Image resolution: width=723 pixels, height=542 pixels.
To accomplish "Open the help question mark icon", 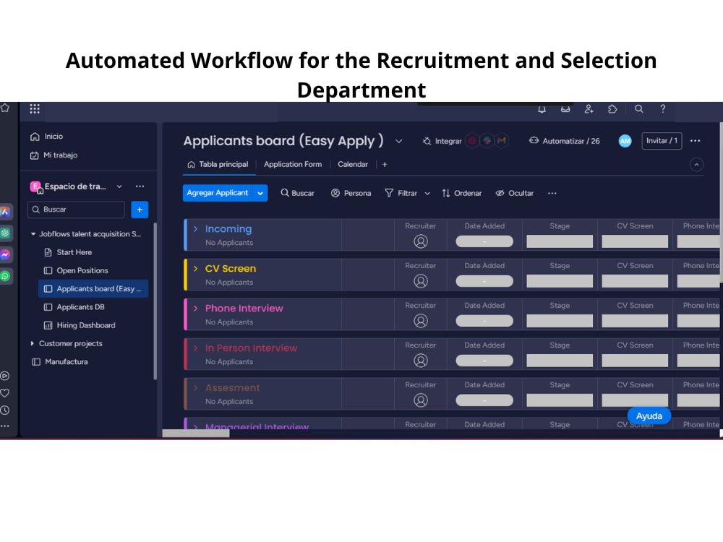I will pyautogui.click(x=662, y=108).
